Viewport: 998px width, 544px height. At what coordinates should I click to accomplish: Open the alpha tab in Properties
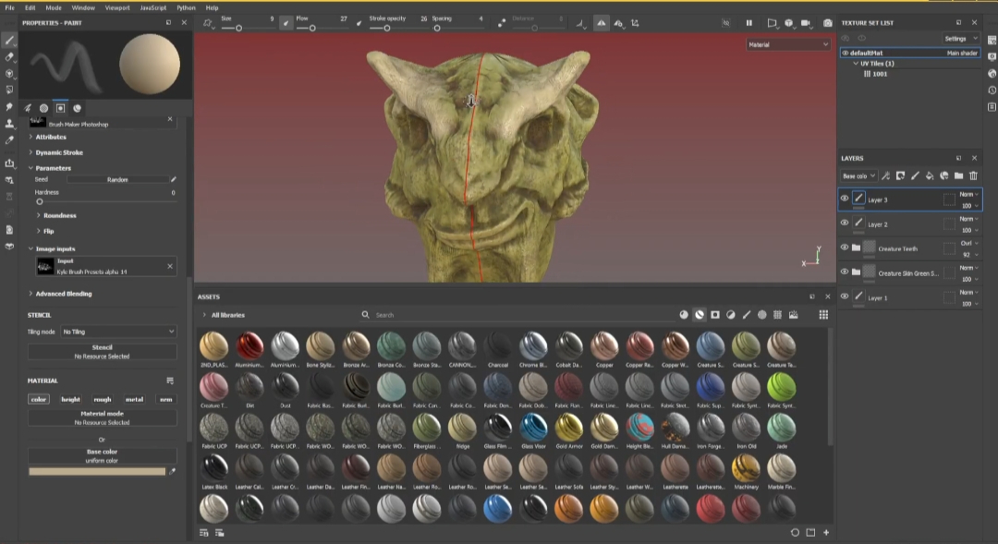(44, 108)
